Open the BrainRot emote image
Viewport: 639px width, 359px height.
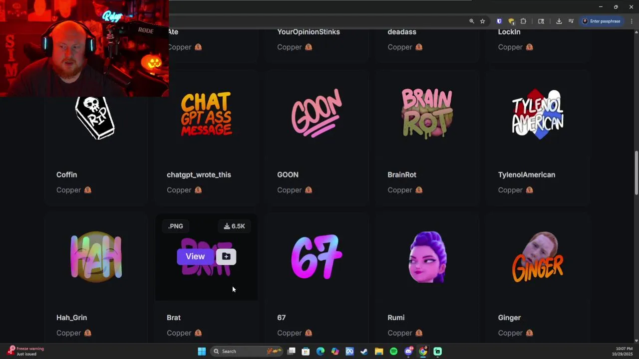click(427, 113)
